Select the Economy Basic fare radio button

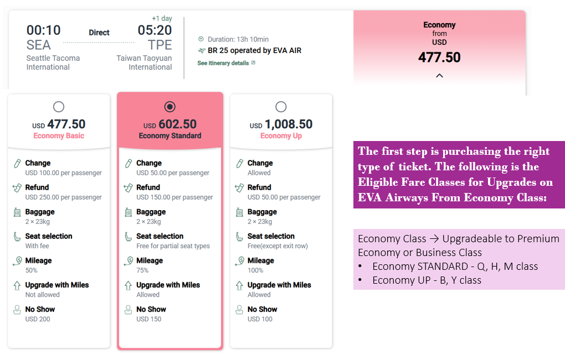(x=58, y=107)
